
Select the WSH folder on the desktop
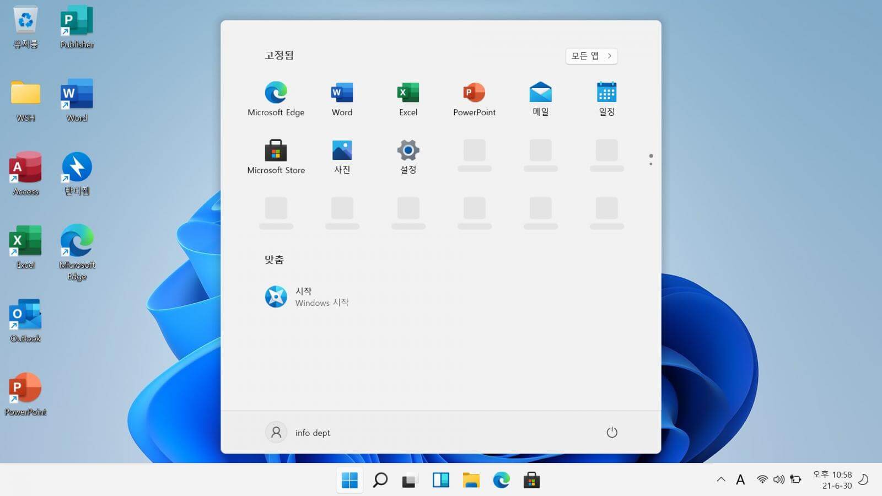(x=25, y=101)
